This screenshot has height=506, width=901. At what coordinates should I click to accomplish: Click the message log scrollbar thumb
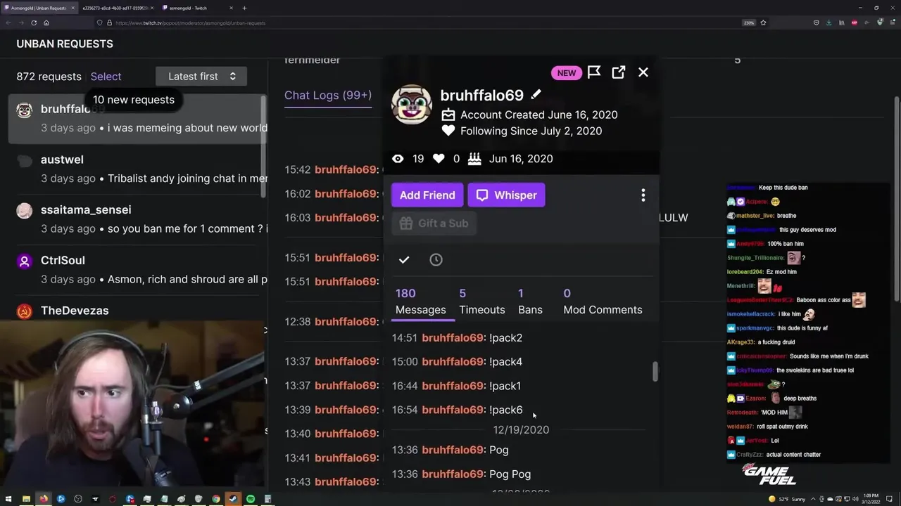(655, 372)
